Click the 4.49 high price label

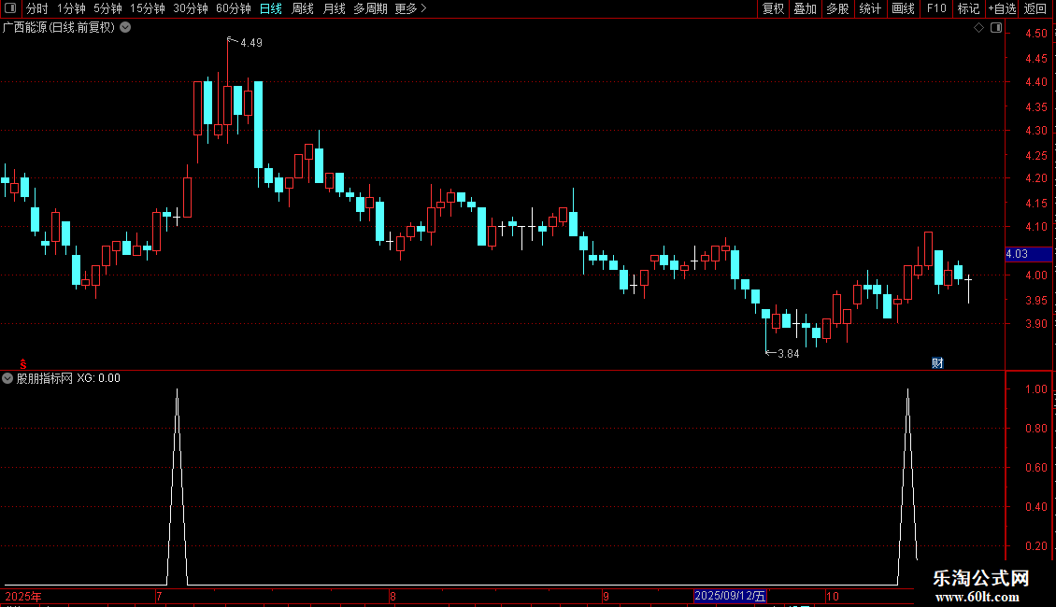pos(251,42)
